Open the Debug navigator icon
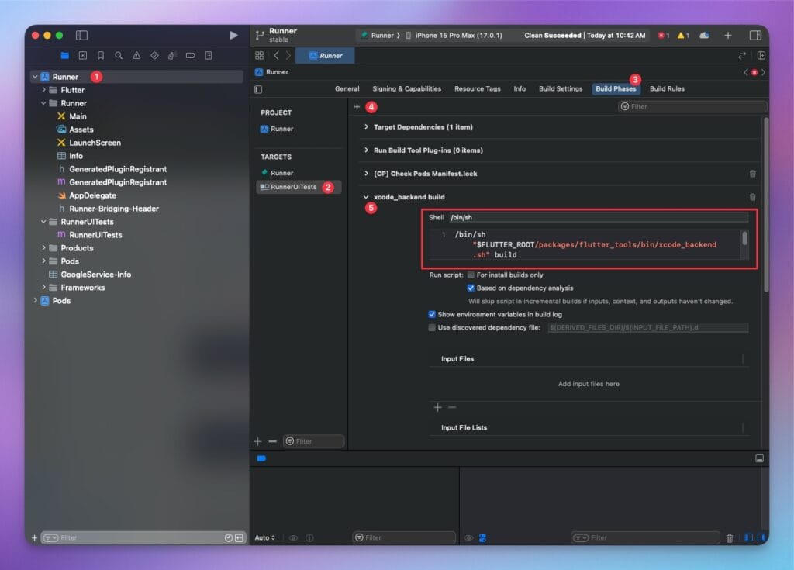 pyautogui.click(x=172, y=55)
